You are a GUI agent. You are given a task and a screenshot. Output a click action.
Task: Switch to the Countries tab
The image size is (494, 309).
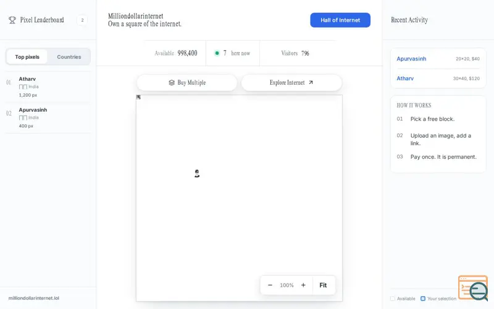coord(69,57)
